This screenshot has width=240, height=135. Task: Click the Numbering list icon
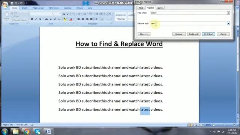coord(85,14)
